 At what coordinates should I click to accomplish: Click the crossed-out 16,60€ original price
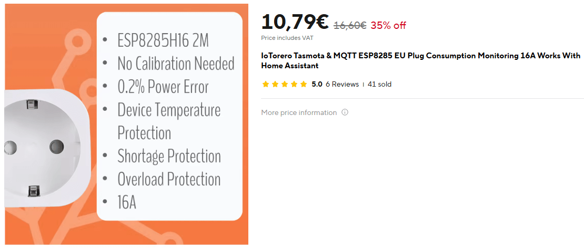(x=350, y=25)
